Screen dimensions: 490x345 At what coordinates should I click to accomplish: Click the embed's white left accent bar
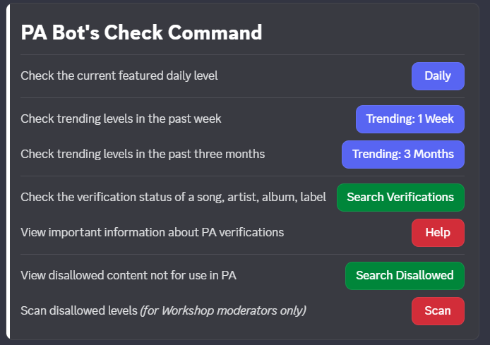[x=8, y=172]
